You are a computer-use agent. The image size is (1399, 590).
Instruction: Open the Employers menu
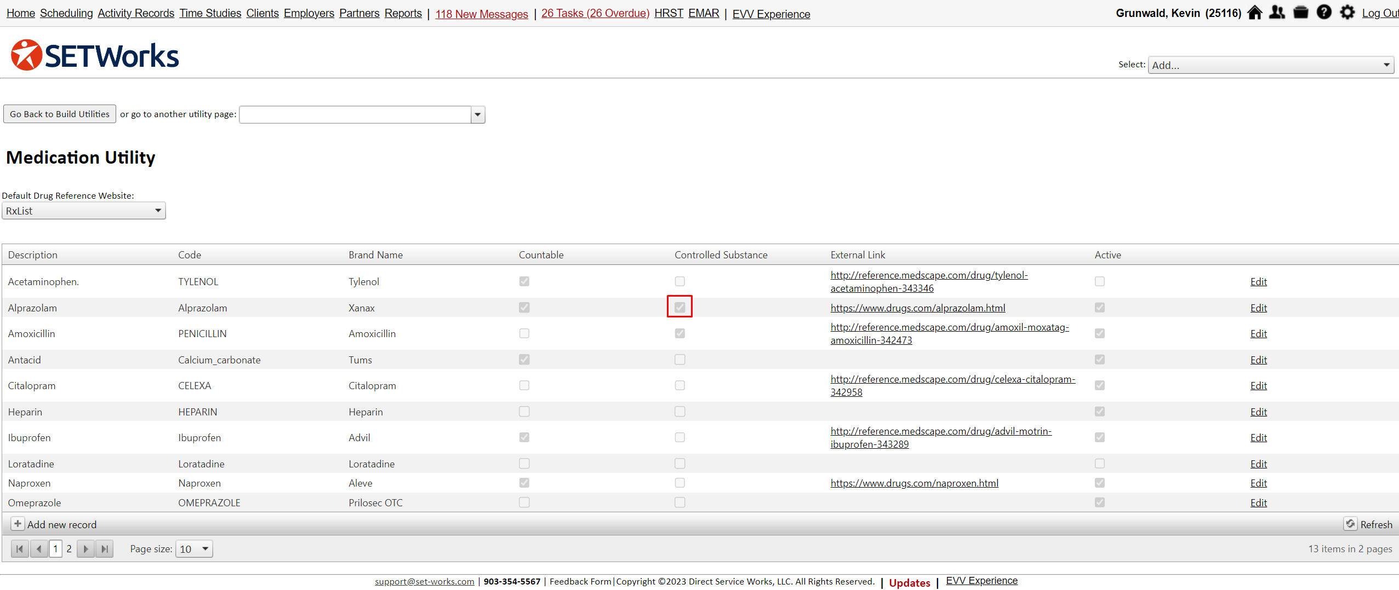pyautogui.click(x=309, y=13)
